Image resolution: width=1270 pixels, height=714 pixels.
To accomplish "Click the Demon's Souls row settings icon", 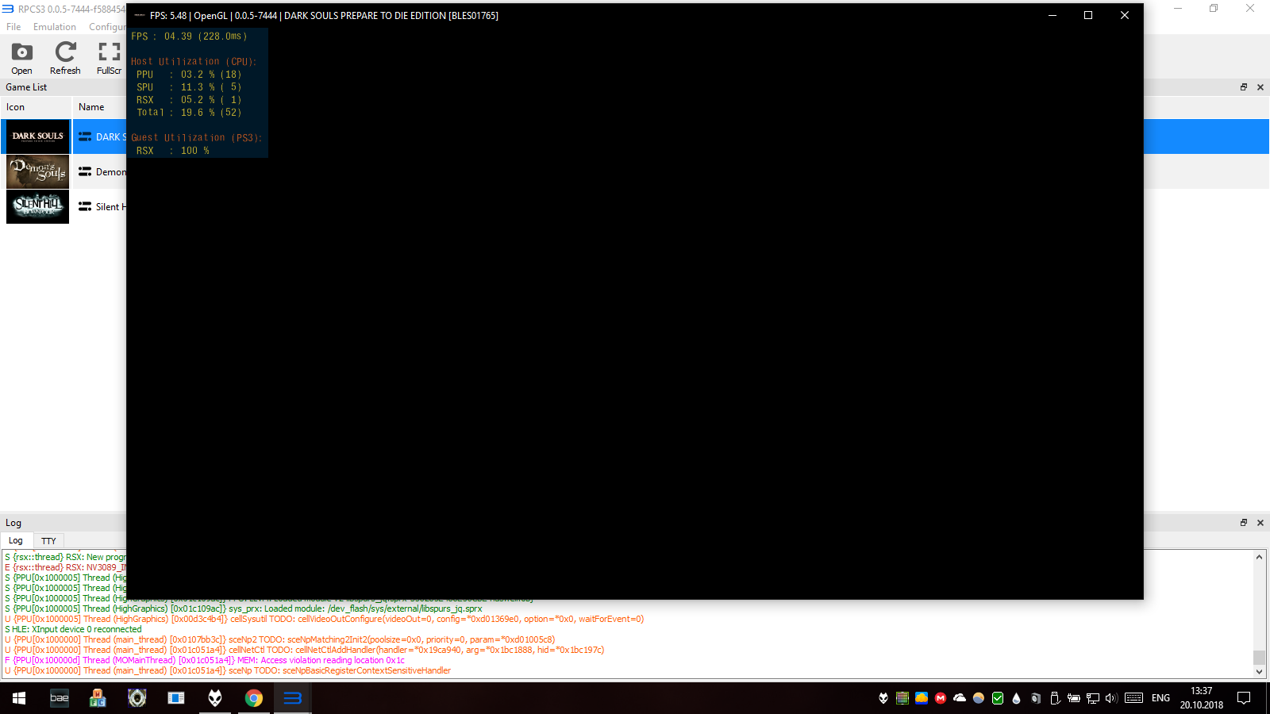I will (85, 171).
